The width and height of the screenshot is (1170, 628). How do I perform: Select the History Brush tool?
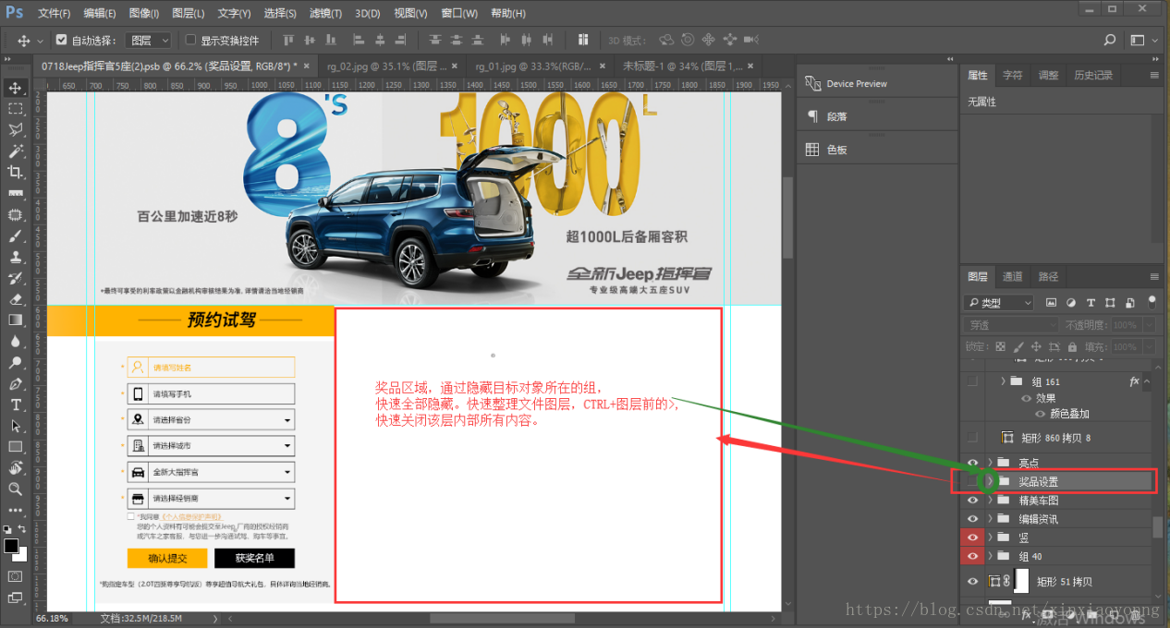(15, 279)
